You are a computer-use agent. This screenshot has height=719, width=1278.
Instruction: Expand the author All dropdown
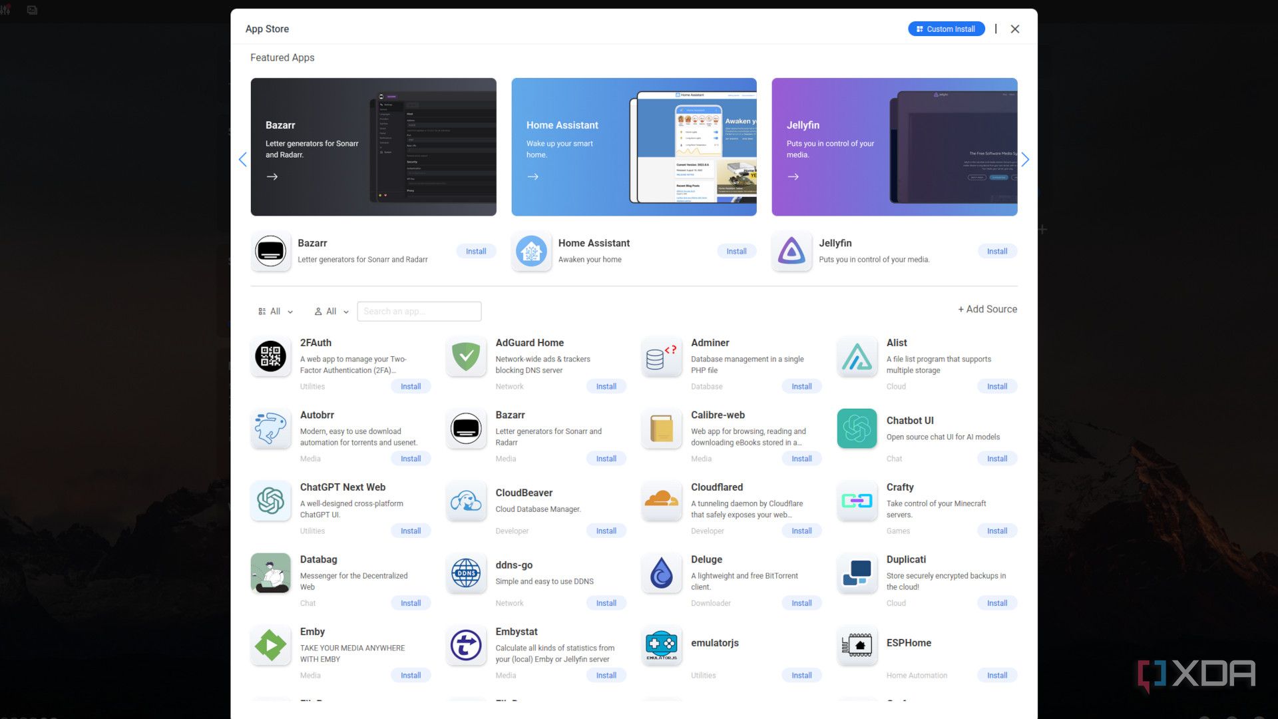pos(331,312)
